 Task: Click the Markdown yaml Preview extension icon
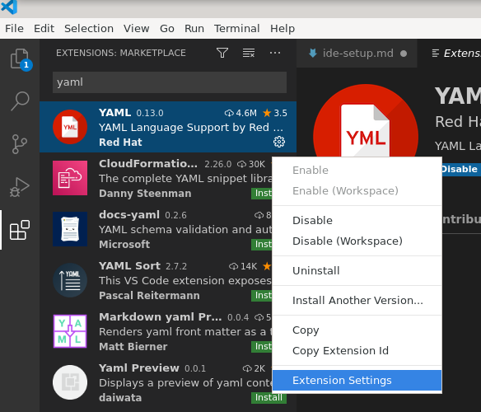click(x=70, y=331)
